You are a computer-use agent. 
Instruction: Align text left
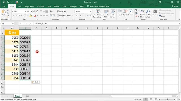(41, 15)
